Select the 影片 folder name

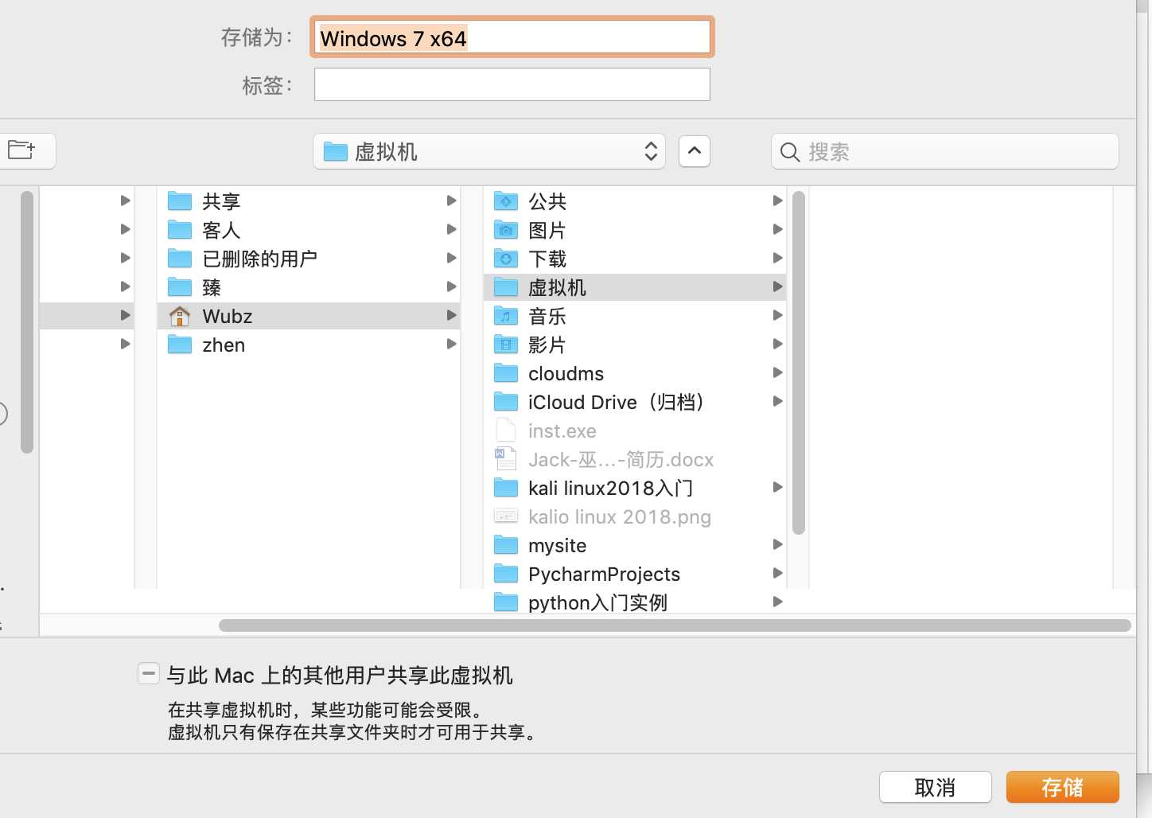547,345
